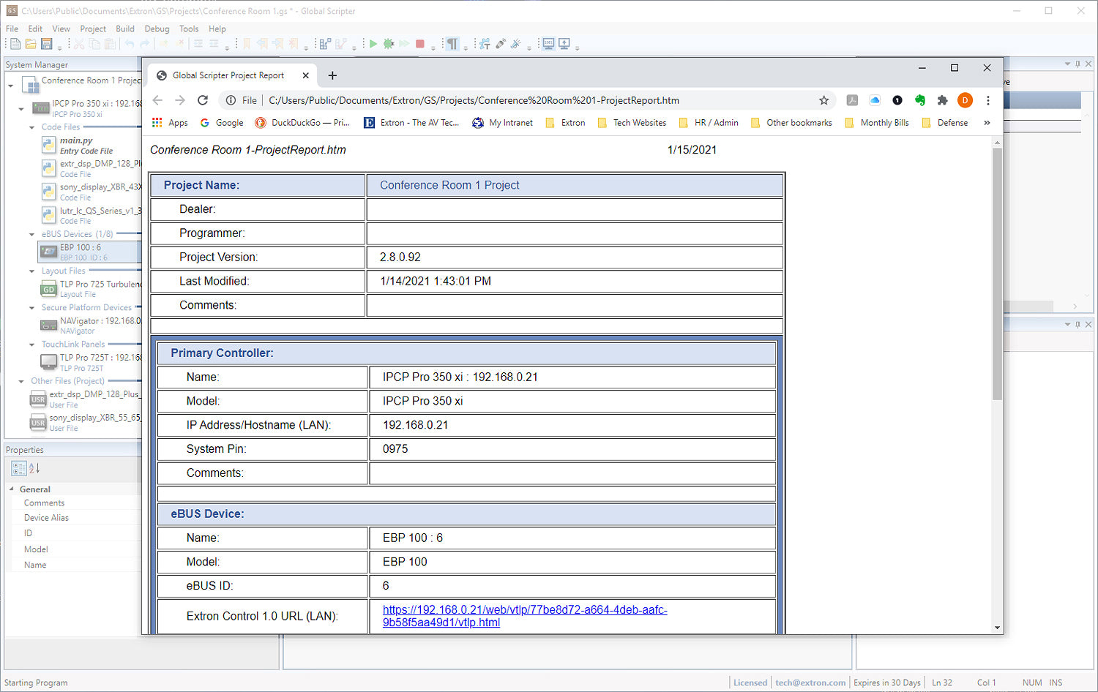Click the monitor upload icon in toolbar
This screenshot has height=692, width=1098.
(564, 44)
